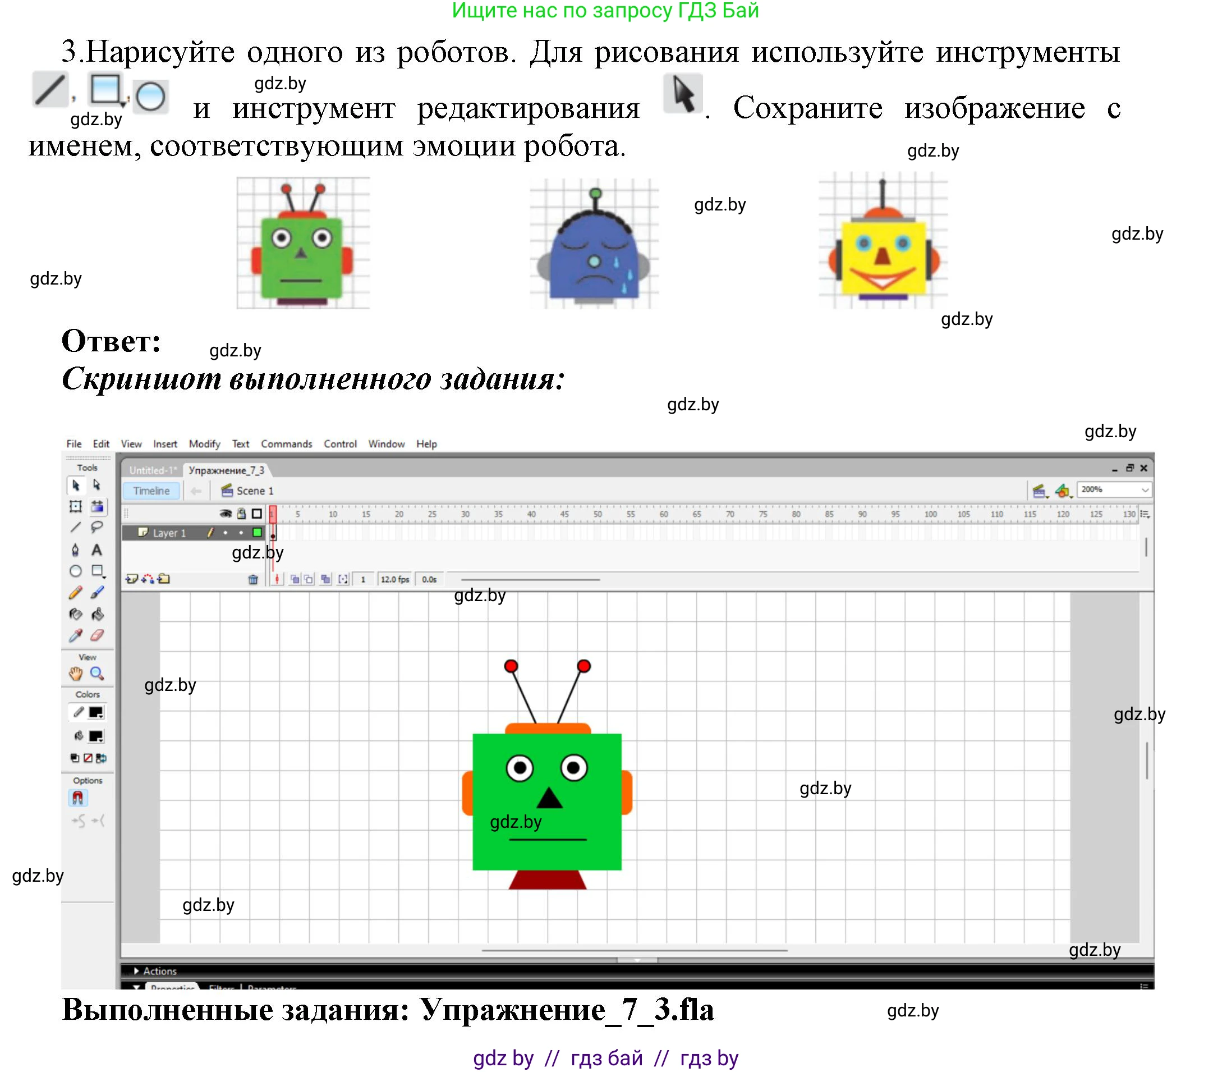Select the Line tool
This screenshot has width=1213, height=1072.
tap(76, 528)
